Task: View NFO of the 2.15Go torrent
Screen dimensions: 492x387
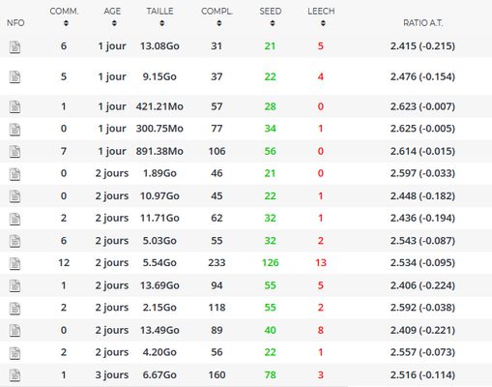Action: tap(14, 309)
